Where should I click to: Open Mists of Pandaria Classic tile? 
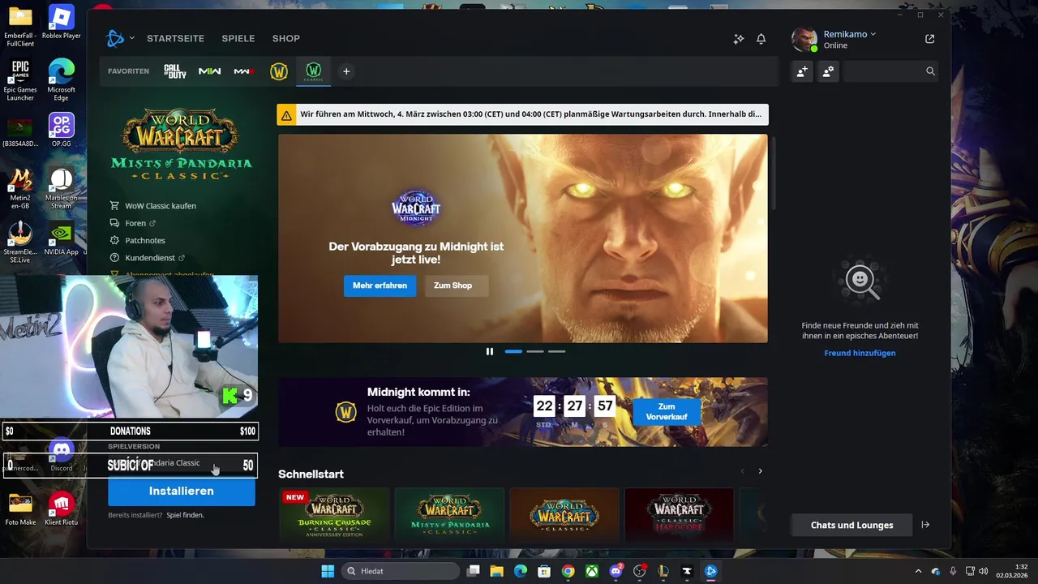(449, 514)
